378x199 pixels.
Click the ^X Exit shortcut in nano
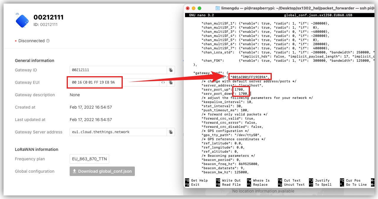pyautogui.click(x=192, y=185)
